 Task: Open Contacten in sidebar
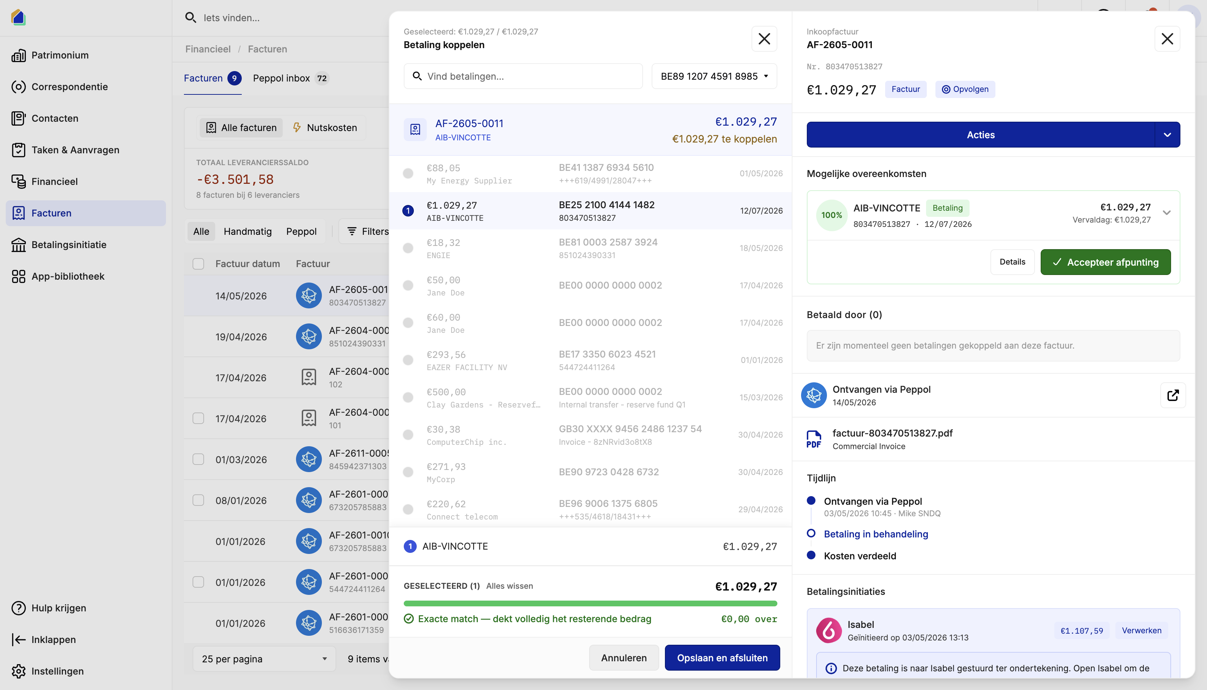[x=86, y=118]
